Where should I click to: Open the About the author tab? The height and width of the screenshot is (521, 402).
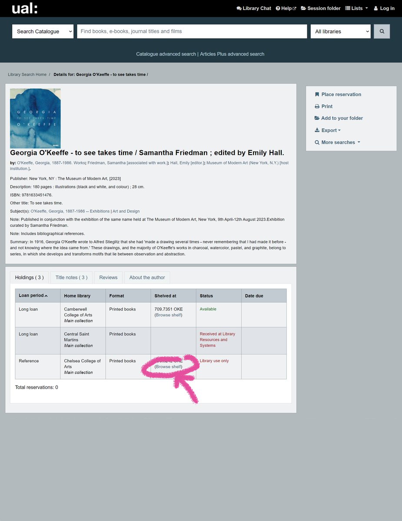(x=147, y=277)
